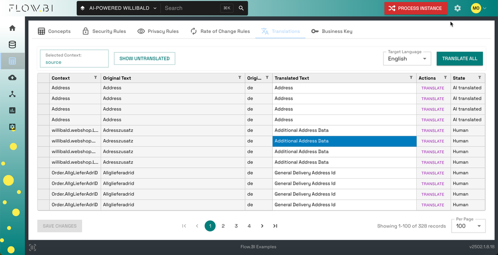Viewport: 498px width, 255px height.
Task: Open the network hierarchy sidebar icon
Action: point(12,94)
